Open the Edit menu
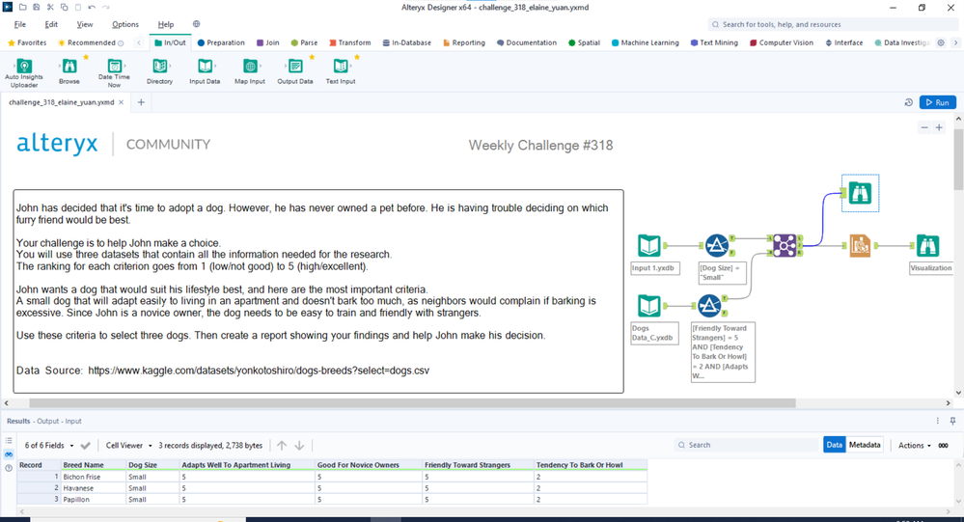The image size is (964, 522). [51, 24]
